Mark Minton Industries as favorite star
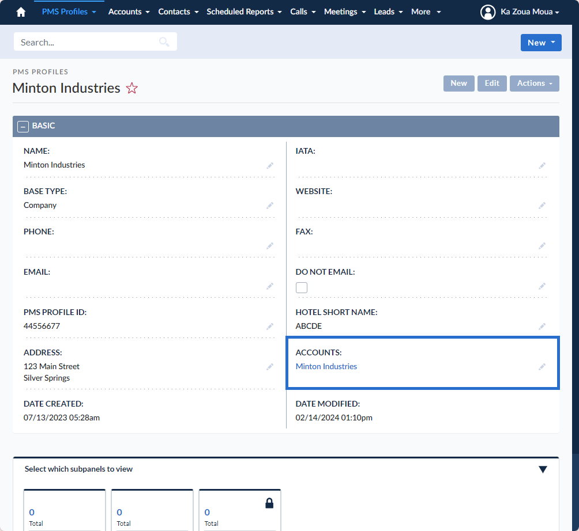This screenshot has height=531, width=579. pyautogui.click(x=132, y=88)
